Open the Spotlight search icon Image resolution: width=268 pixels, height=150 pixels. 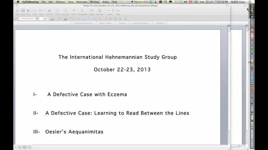coord(250,2)
